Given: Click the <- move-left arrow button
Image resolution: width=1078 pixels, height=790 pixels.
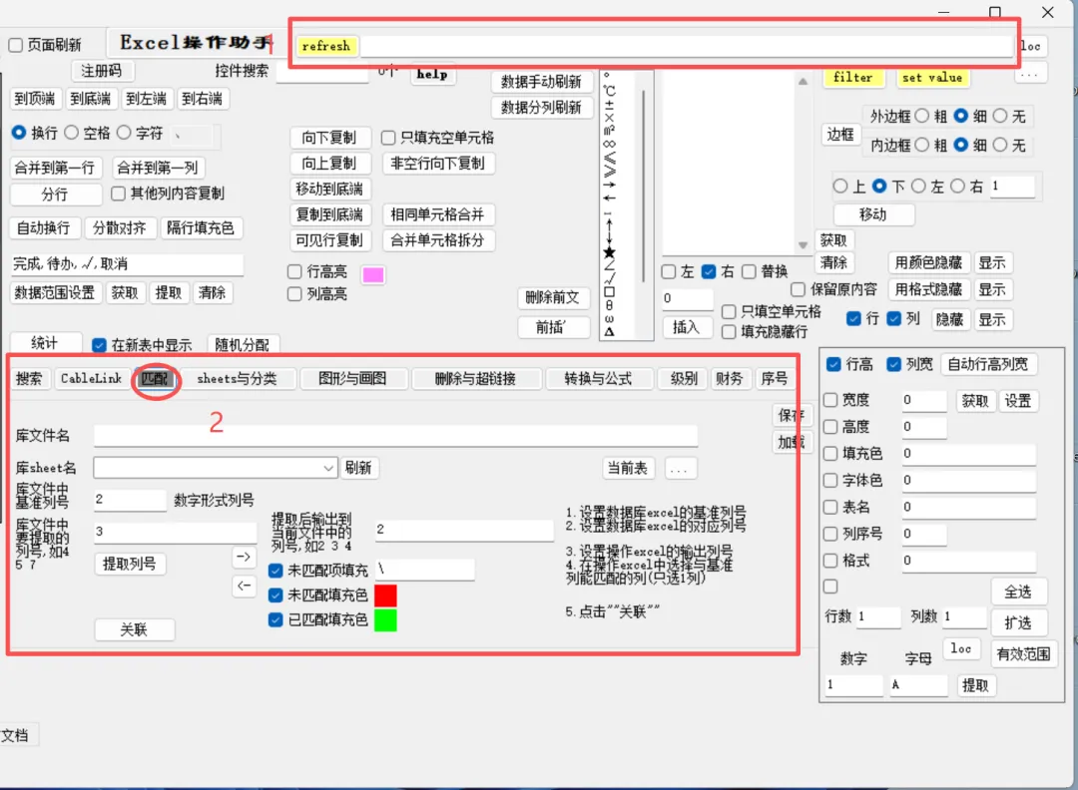Looking at the screenshot, I should coord(244,586).
